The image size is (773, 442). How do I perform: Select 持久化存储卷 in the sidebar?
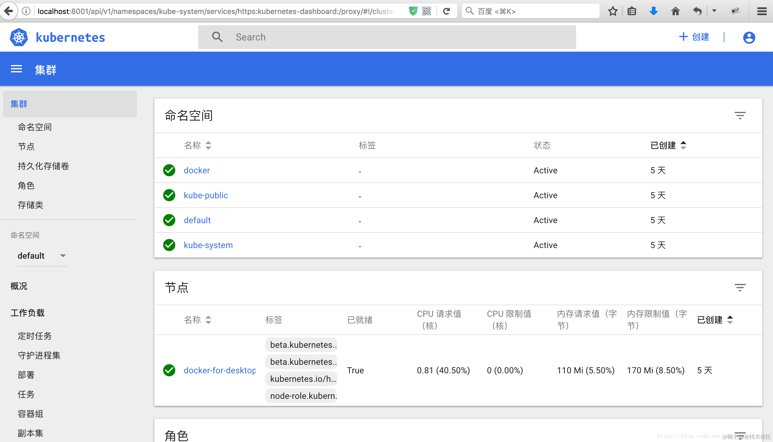[43, 166]
